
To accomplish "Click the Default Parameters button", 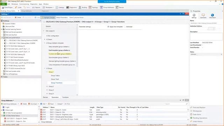I will coord(62,17).
